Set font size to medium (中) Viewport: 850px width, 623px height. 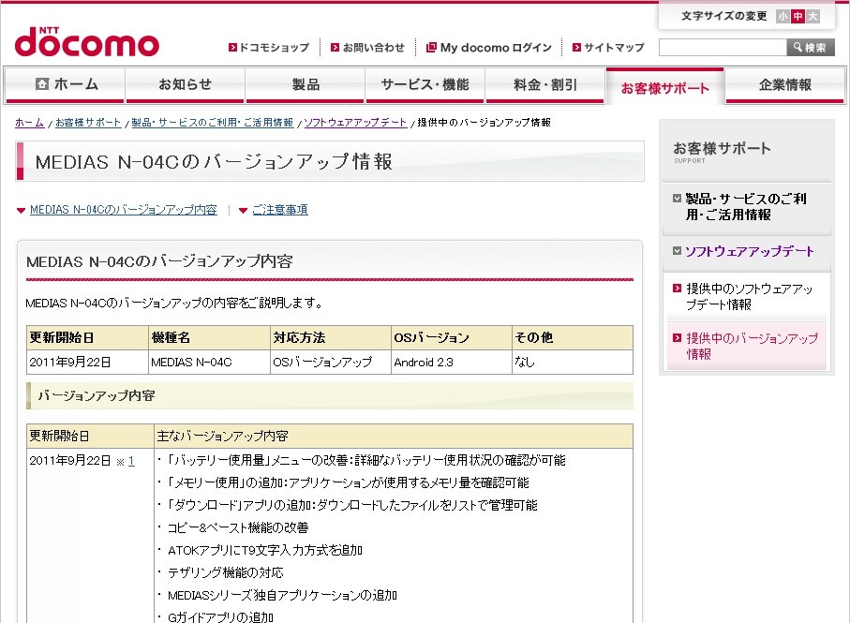[798, 16]
